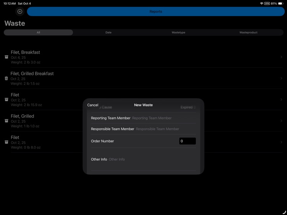
Task: Tap the plus icon to add waste
Action: click(20, 11)
